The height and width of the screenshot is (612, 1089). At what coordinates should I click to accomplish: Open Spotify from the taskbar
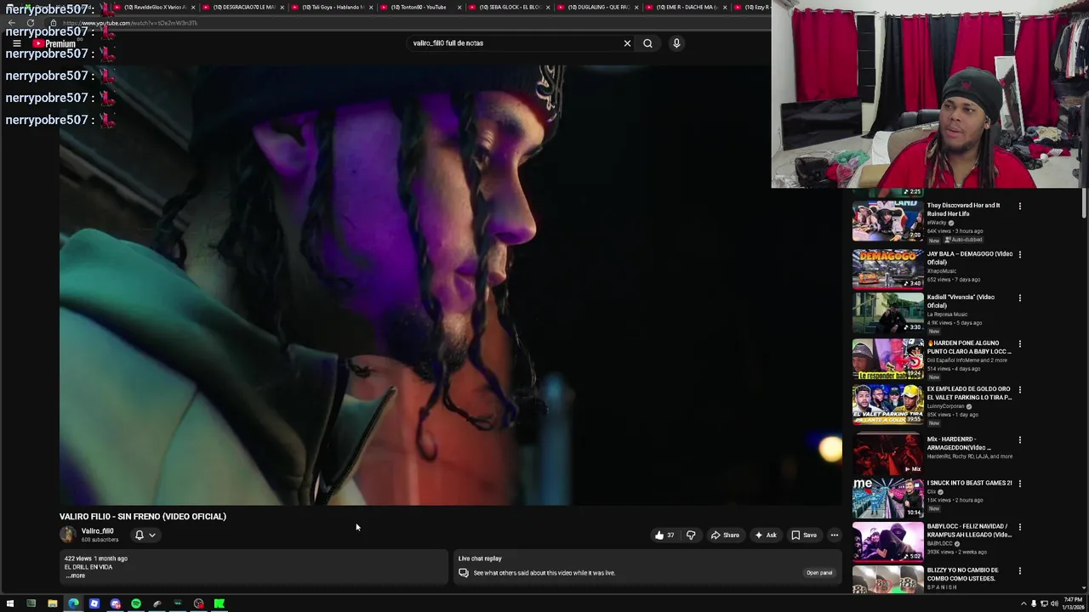point(136,603)
